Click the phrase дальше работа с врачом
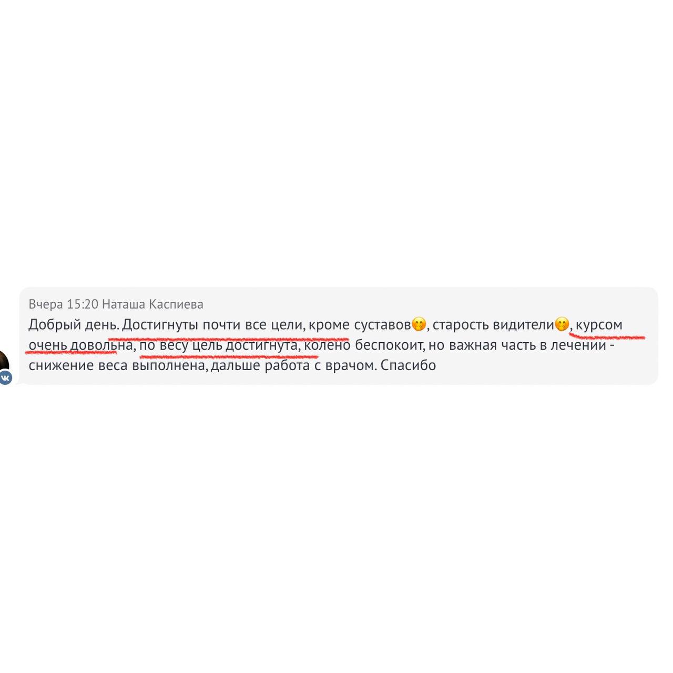673x673 pixels. click(x=293, y=365)
